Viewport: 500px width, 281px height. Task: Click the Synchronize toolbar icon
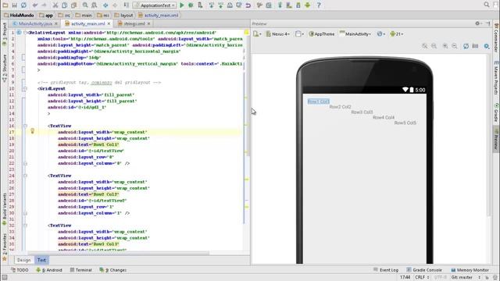point(23,5)
